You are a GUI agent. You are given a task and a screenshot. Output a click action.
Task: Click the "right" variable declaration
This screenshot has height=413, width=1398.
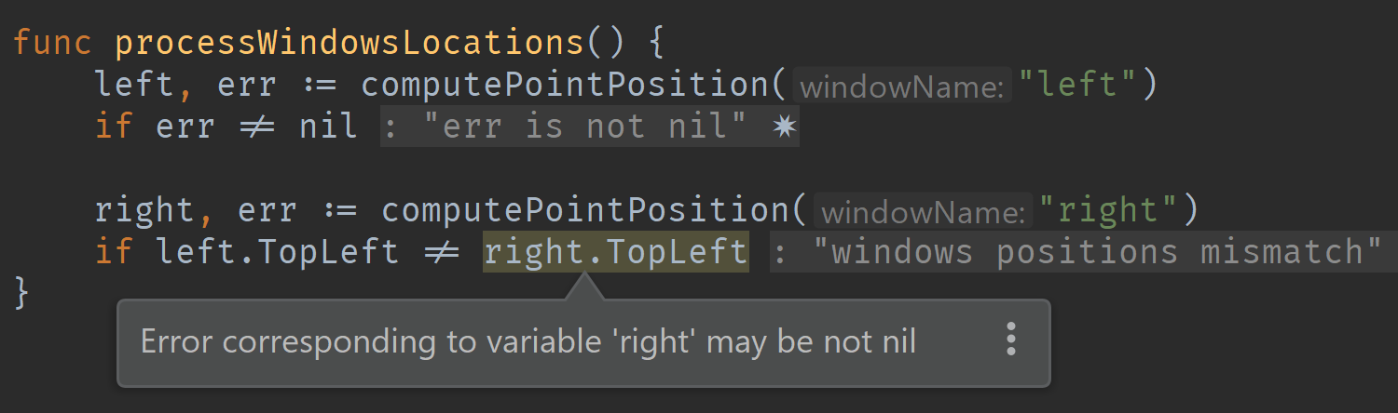(x=145, y=210)
